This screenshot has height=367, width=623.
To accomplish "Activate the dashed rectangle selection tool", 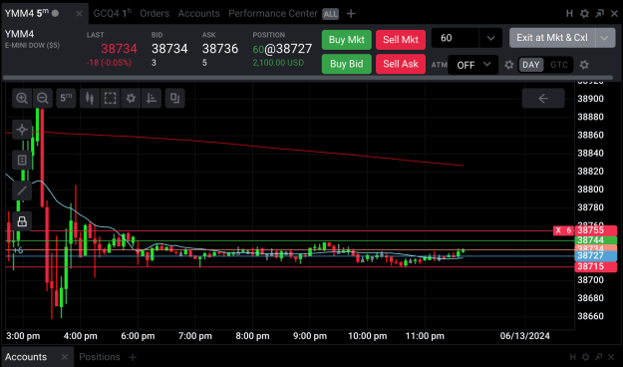I will [x=110, y=98].
